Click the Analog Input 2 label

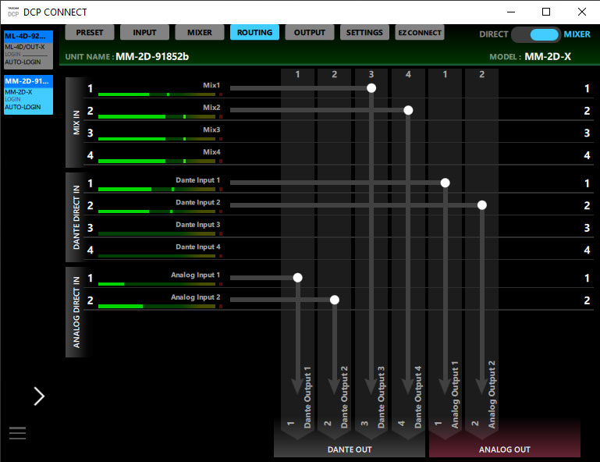196,297
